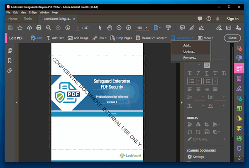Click the share link icon in toolbar
The height and width of the screenshot is (168, 249).
click(x=219, y=28)
